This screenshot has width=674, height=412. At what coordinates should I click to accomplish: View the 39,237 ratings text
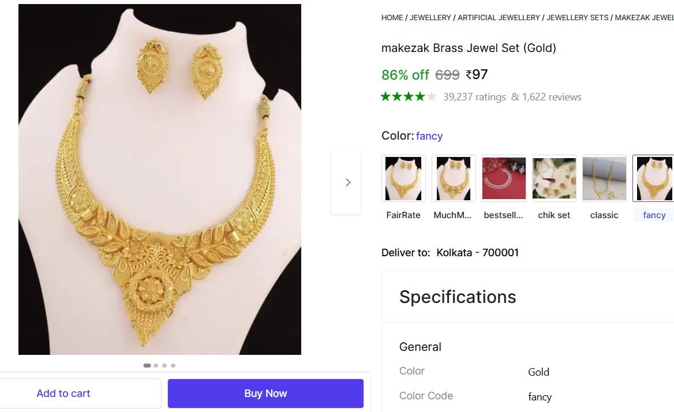coord(474,97)
